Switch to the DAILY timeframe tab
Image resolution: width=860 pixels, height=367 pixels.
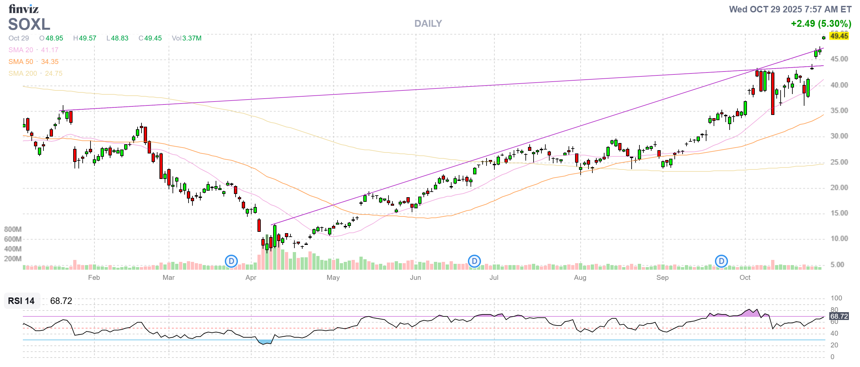[428, 24]
